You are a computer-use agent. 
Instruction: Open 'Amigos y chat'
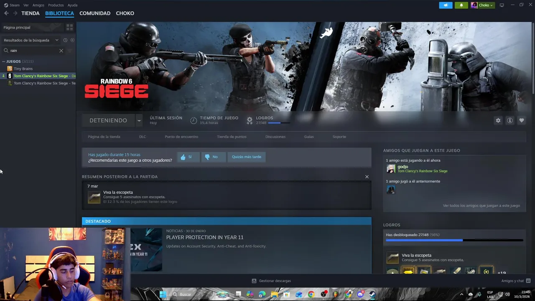coord(516,281)
